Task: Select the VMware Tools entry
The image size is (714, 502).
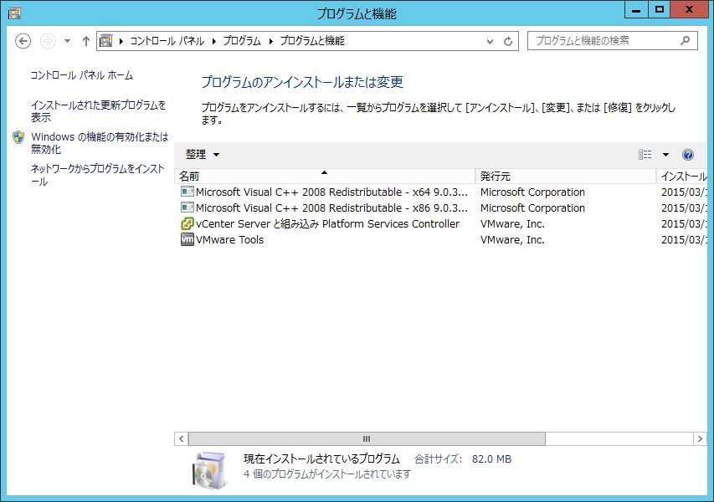Action: (441, 240)
